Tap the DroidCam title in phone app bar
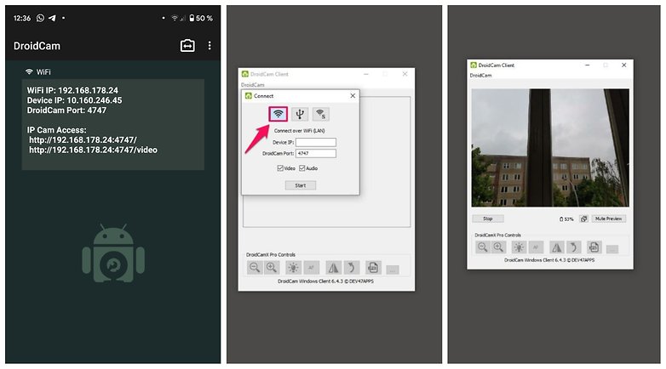Image resolution: width=666 pixels, height=369 pixels. (37, 46)
